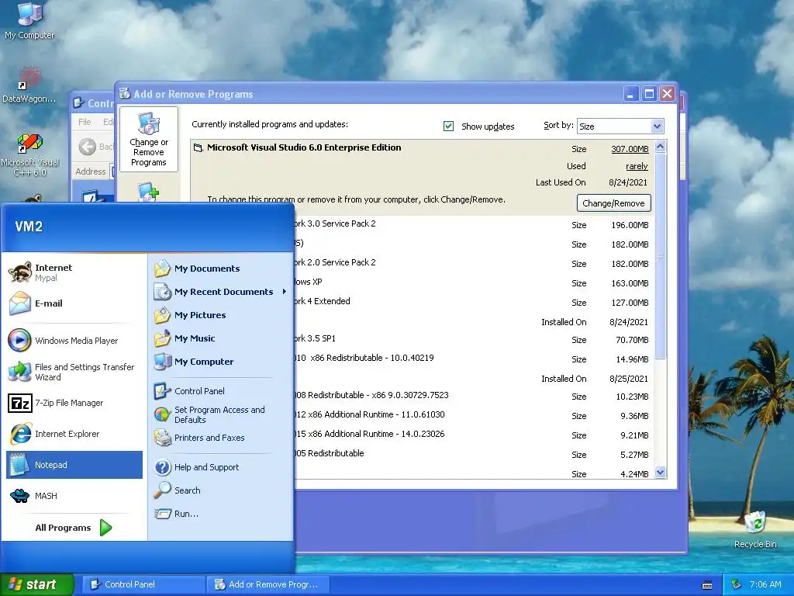Select the program row sized 70.70MB
Viewport: 794px width, 596px height.
(x=474, y=338)
